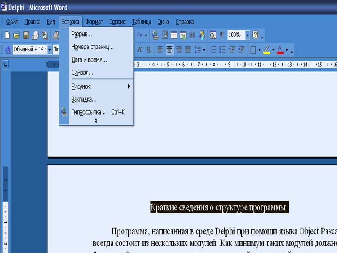
Task: Save the document with floppy icon
Action: tap(26, 35)
